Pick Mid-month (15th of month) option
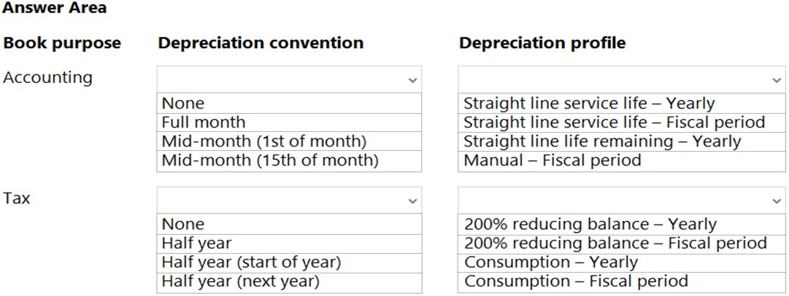Viewport: 789px width, 296px height. pos(289,161)
